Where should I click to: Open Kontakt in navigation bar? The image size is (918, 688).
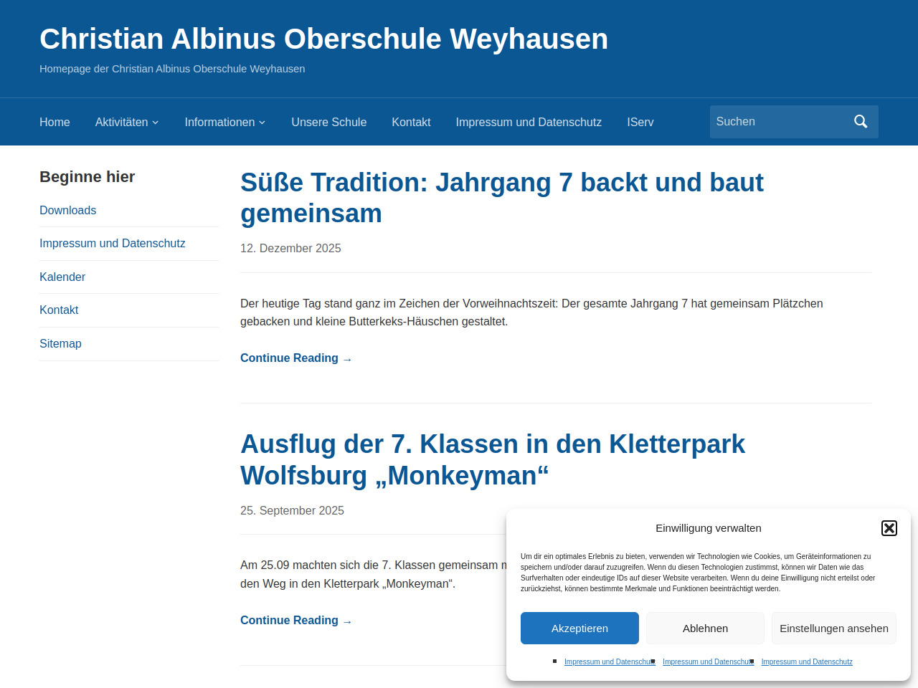[x=411, y=123]
